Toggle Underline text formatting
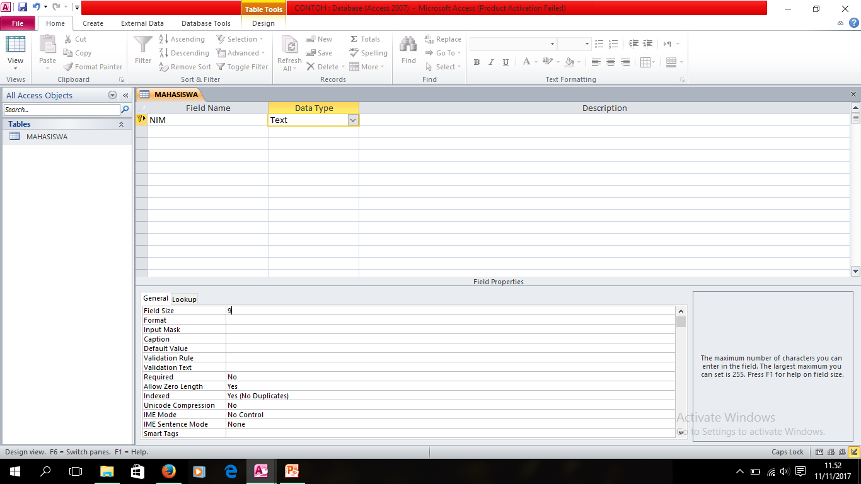This screenshot has height=484, width=861. (x=506, y=62)
